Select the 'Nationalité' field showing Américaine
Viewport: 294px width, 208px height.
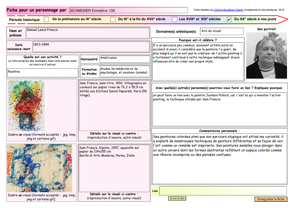tap(125, 59)
